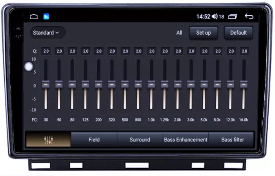Screen dimensions: 275x176
Task: Select the Q value above 80 Hz band
Action: click(x=72, y=51)
